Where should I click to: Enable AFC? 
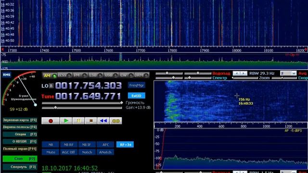[x=105, y=145]
